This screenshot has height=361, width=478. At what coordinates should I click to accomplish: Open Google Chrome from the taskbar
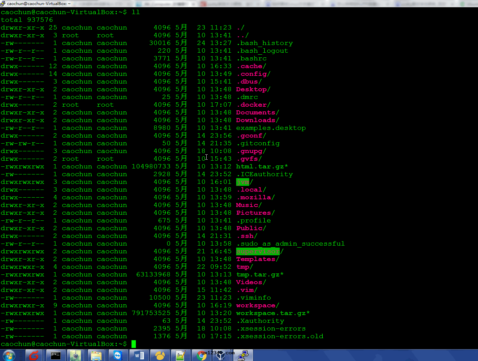[x=201, y=355]
